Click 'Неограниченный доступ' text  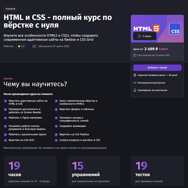(x=151, y=83)
